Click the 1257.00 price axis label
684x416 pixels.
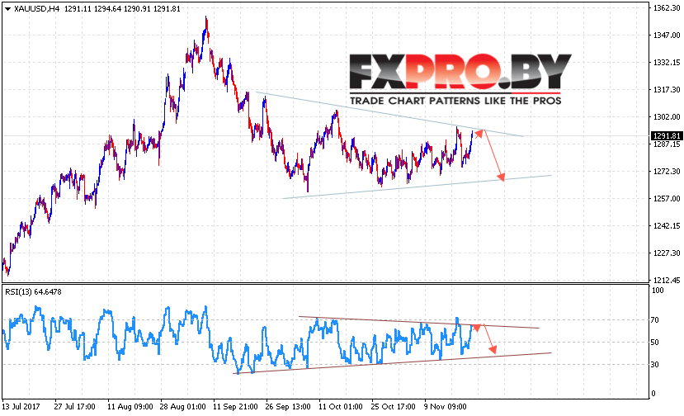[666, 199]
